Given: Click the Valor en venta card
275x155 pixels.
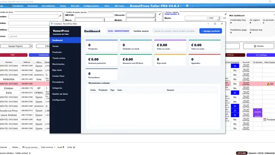Looking at the screenshot, I should 205,46.
